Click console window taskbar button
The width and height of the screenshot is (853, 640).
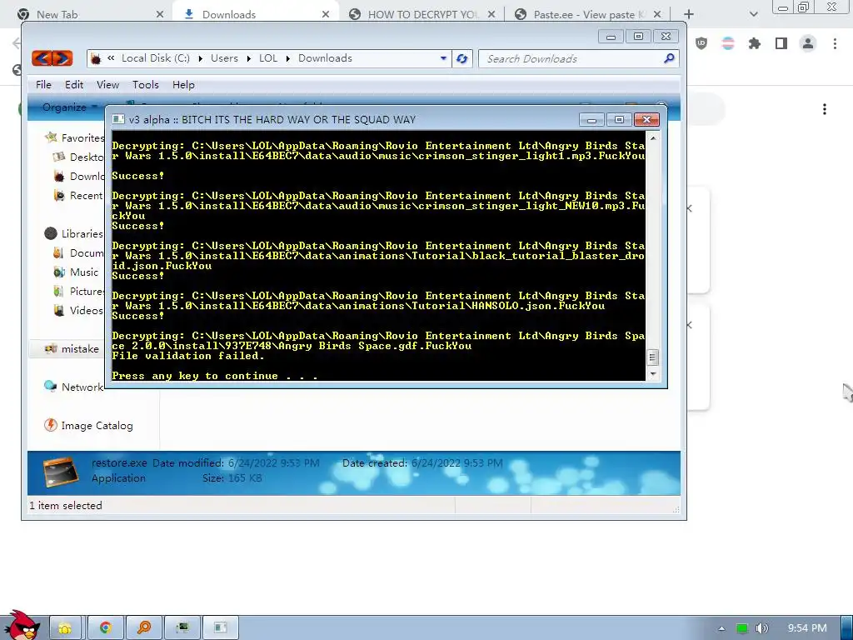pyautogui.click(x=220, y=628)
